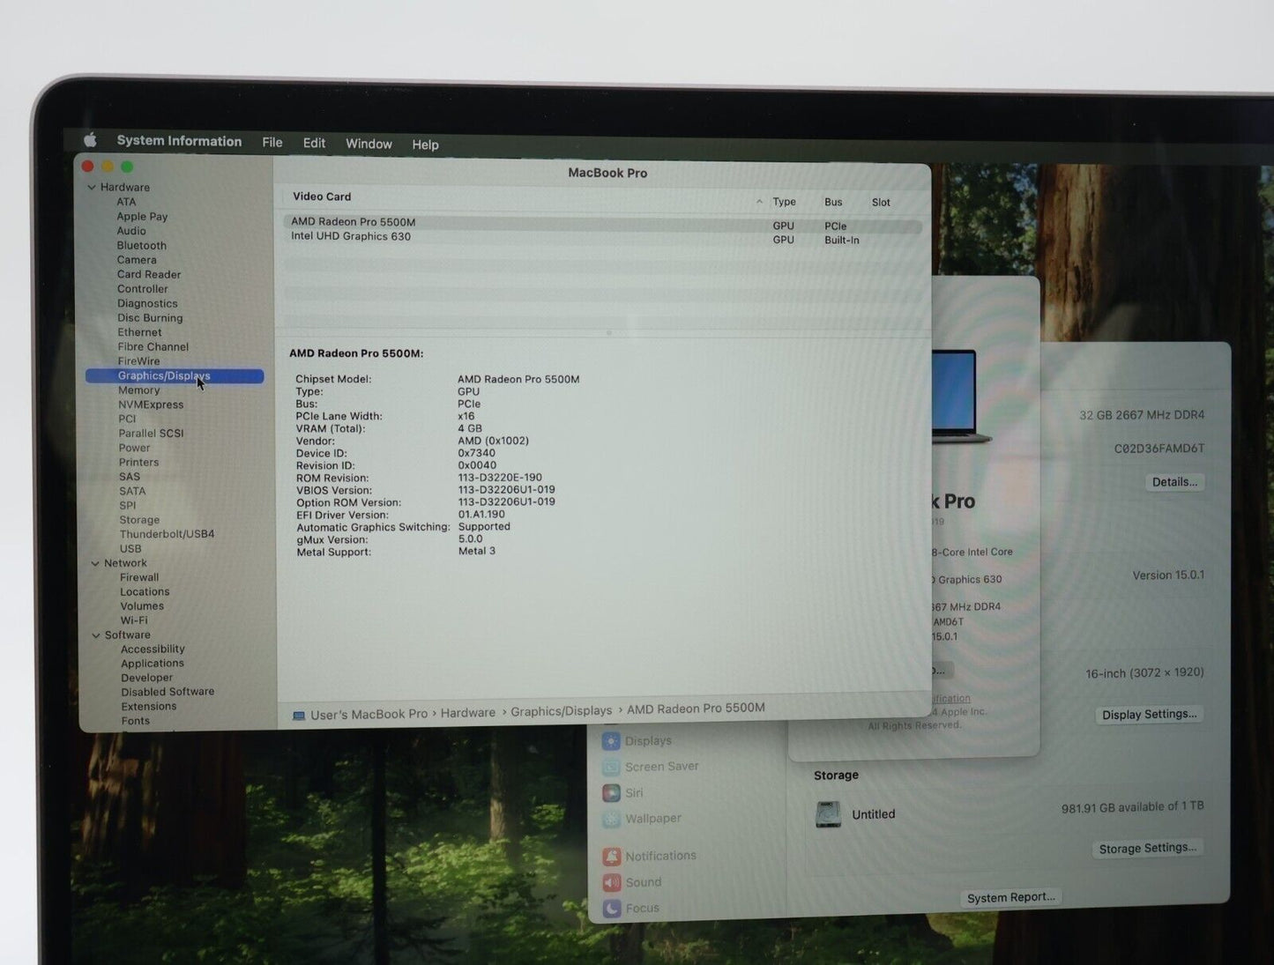The image size is (1274, 965).
Task: Select Power in the sidebar
Action: (134, 448)
